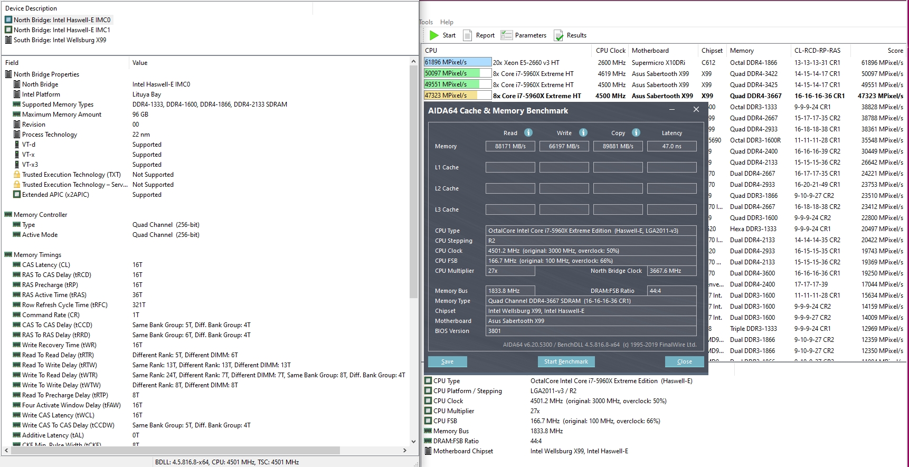Viewport: 909px width, 467px height.
Task: Click the Chipset column header
Action: [712, 51]
